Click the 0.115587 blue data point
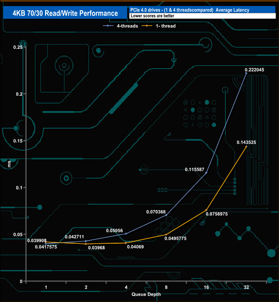The image size is (279, 302). coord(206,173)
